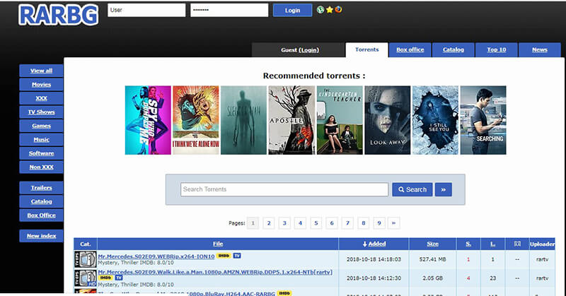This screenshot has width=566, height=296.
Task: Switch to the Torrents tab
Action: tap(366, 49)
